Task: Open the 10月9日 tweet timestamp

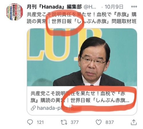Action: coord(114,7)
